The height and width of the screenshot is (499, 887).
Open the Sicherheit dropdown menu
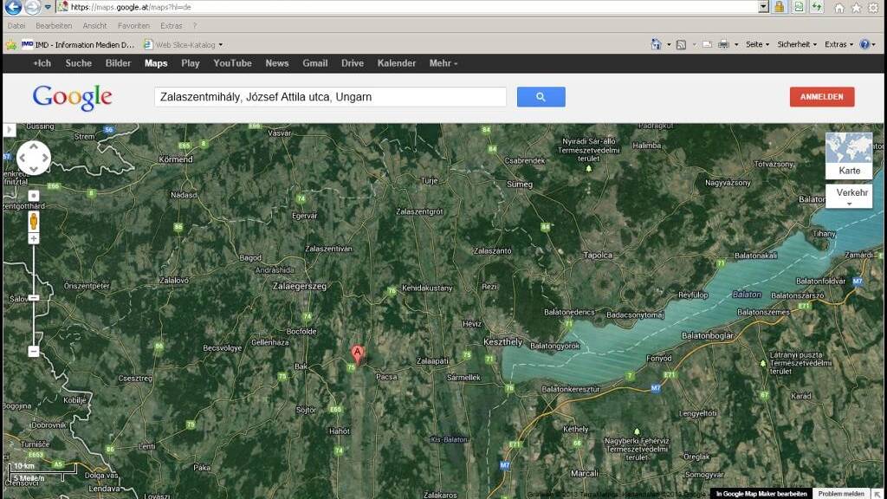[x=797, y=44]
